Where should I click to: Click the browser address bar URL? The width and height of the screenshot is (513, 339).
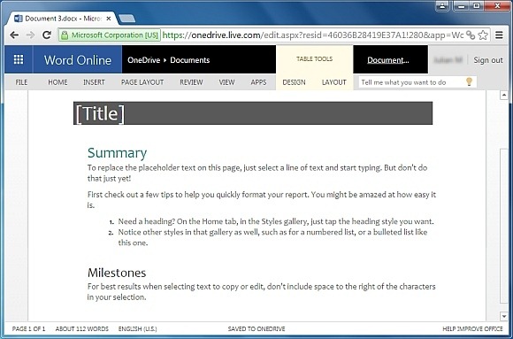tap(312, 35)
